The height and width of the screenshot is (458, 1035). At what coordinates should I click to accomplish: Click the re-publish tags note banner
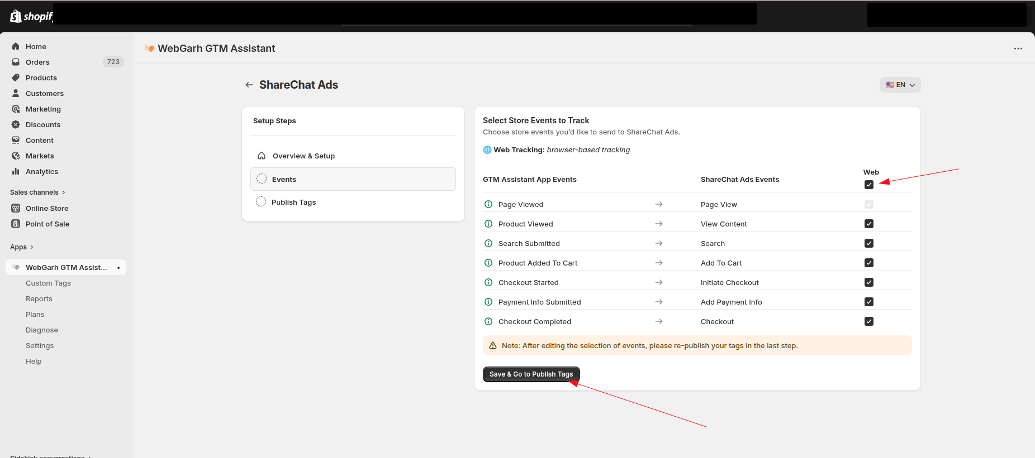click(697, 345)
